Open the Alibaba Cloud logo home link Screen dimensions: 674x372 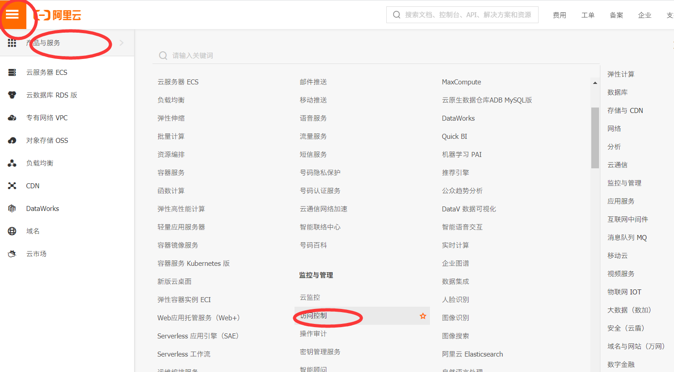(58, 15)
